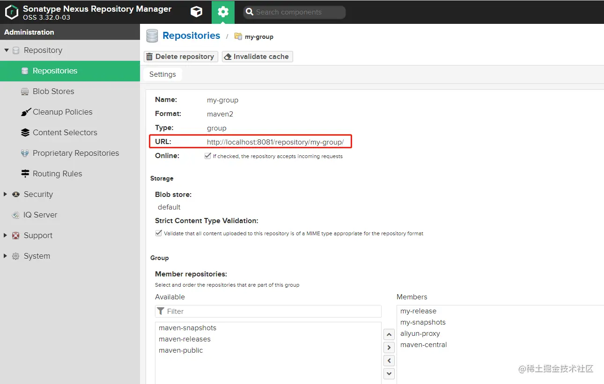The width and height of the screenshot is (604, 384).
Task: Click the Sonatype Nexus logo icon
Action: [x=11, y=12]
